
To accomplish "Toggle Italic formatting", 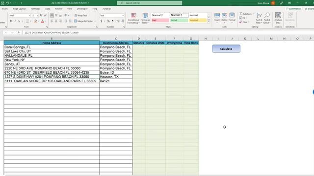I will 15,21.
